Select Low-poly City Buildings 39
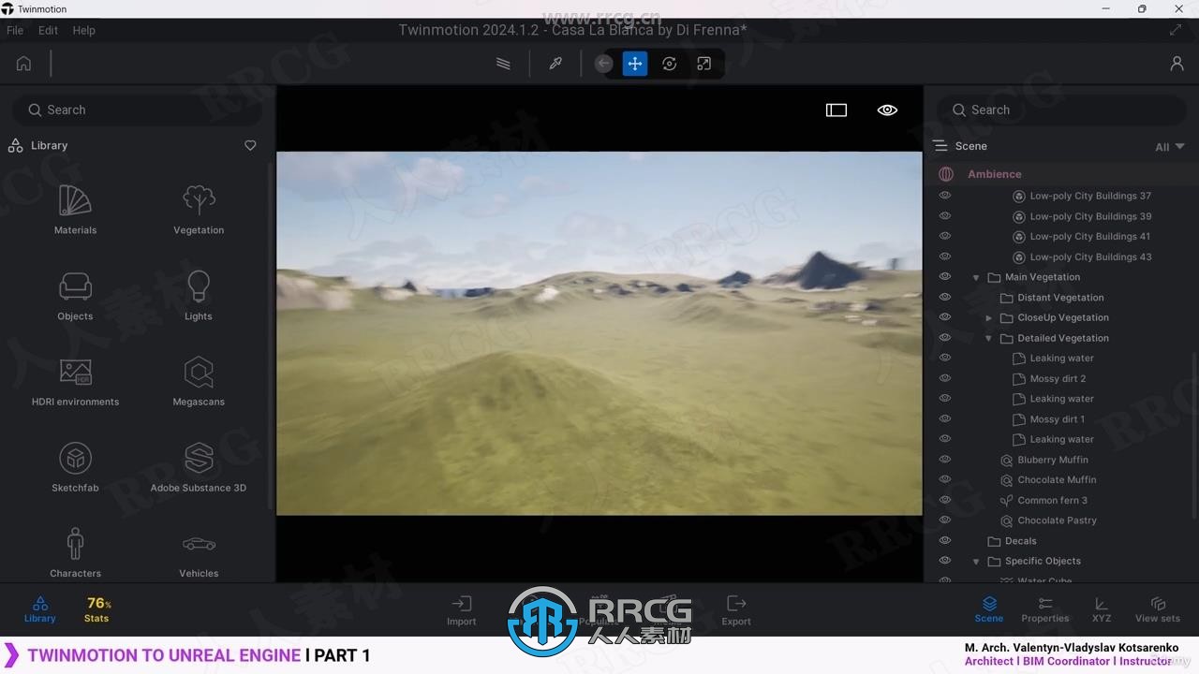Screen dimensions: 1199x674 (1090, 216)
